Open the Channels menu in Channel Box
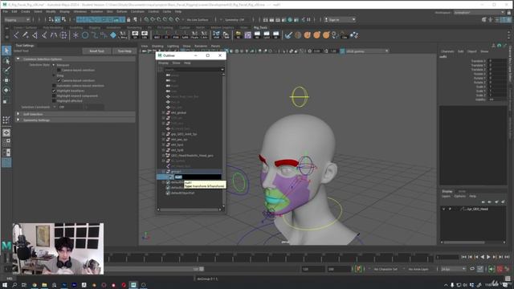The width and height of the screenshot is (514, 289). (447, 51)
